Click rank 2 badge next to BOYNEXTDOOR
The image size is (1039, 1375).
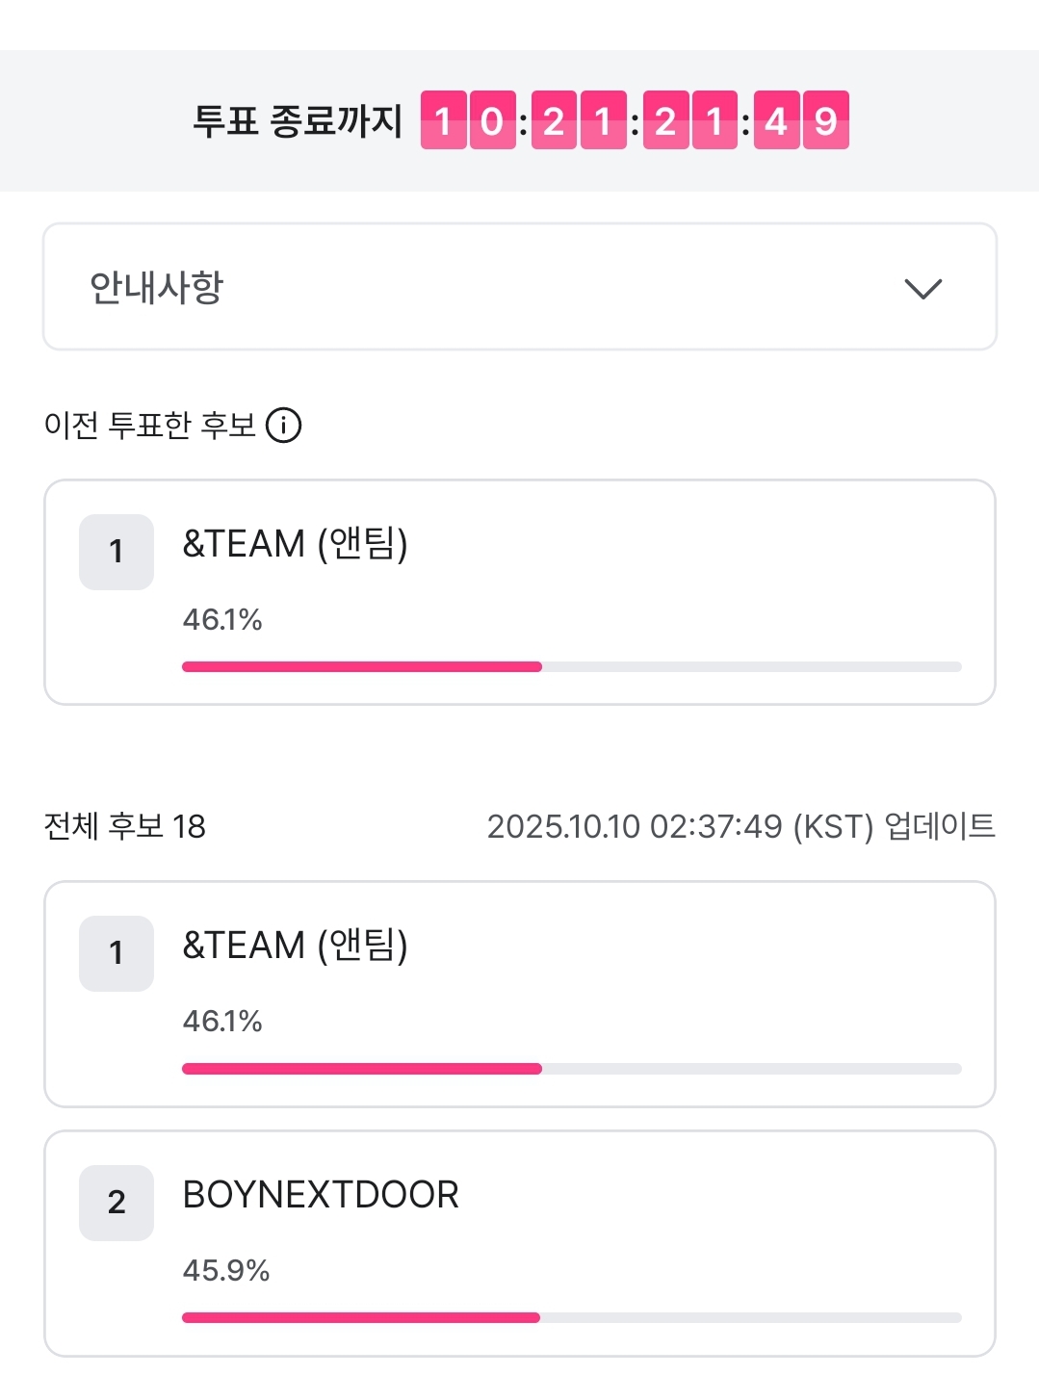coord(117,1203)
